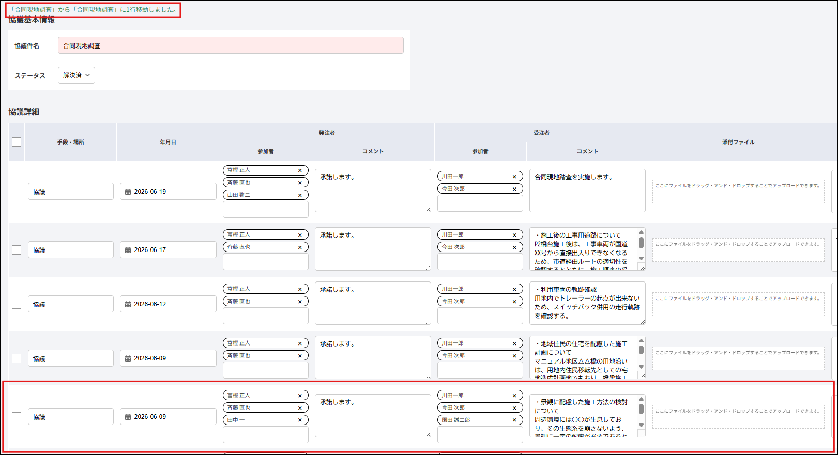The image size is (838, 455).
Task: Remove 川田一郎 in the 地域住民 comment row
Action: (514, 343)
